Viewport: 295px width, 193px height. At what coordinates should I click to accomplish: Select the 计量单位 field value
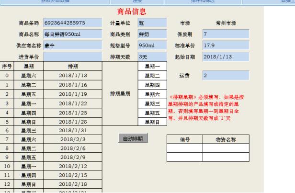pos(152,23)
